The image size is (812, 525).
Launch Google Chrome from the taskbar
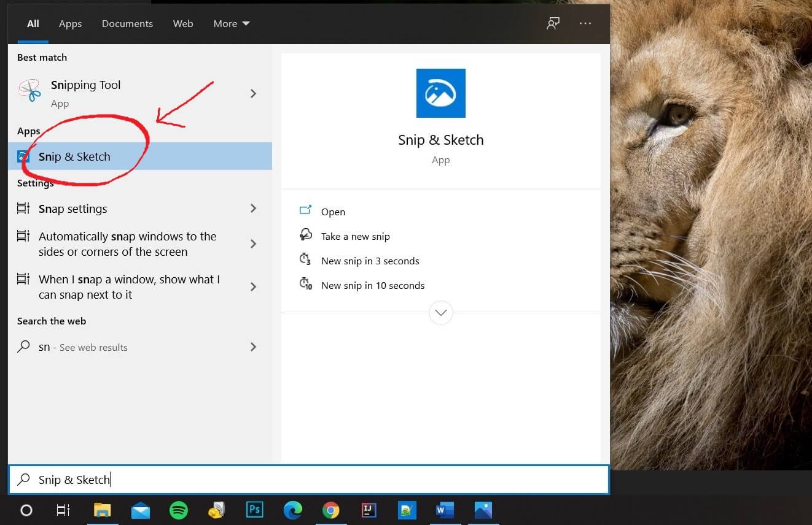tap(331, 510)
